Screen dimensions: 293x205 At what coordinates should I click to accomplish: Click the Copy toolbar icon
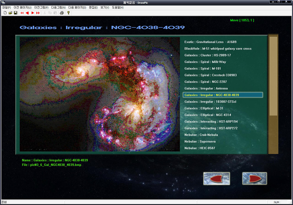click(x=50, y=13)
